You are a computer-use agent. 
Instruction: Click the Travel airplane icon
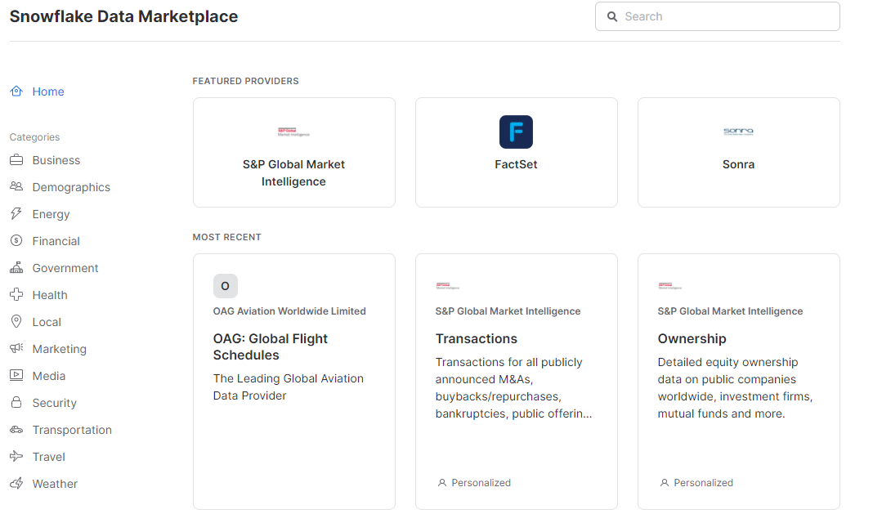pos(16,456)
